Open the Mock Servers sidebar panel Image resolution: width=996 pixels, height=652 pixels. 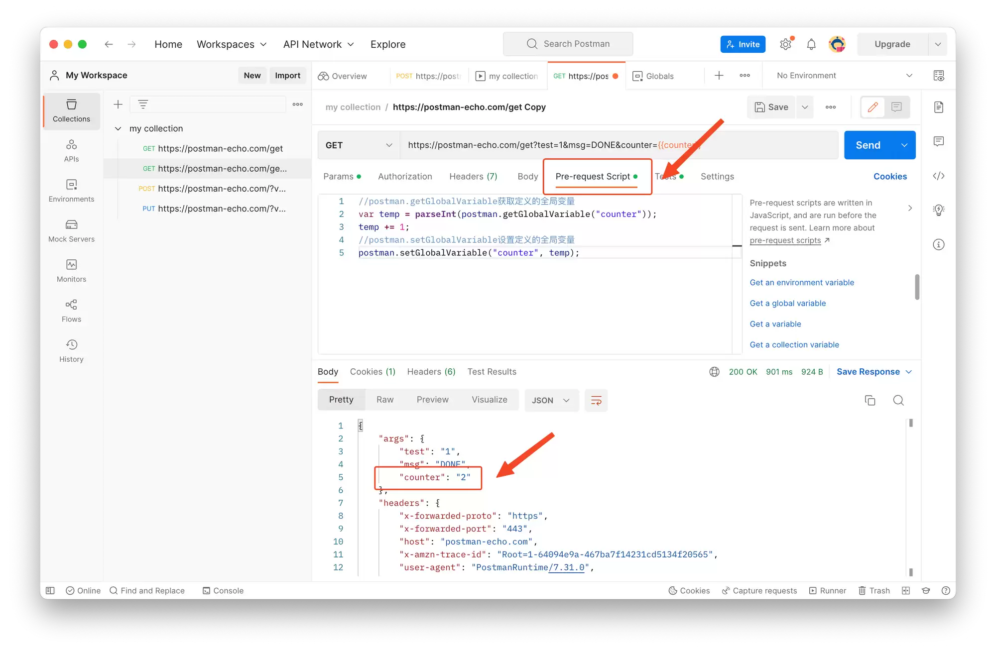(x=71, y=231)
